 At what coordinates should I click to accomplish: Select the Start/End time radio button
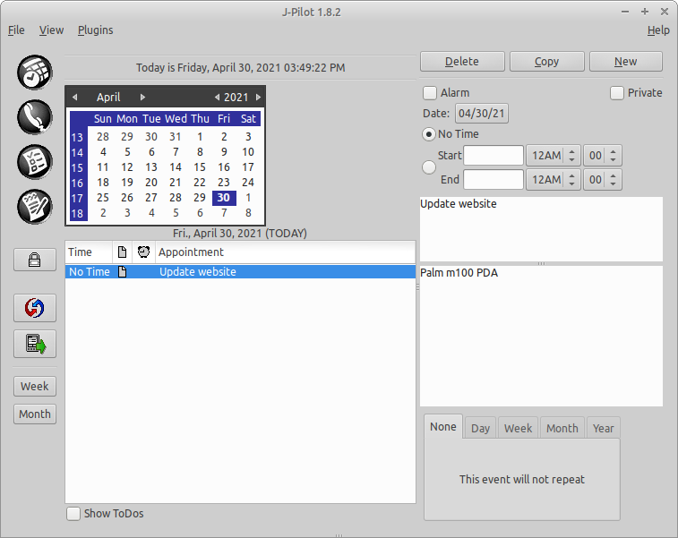428,167
